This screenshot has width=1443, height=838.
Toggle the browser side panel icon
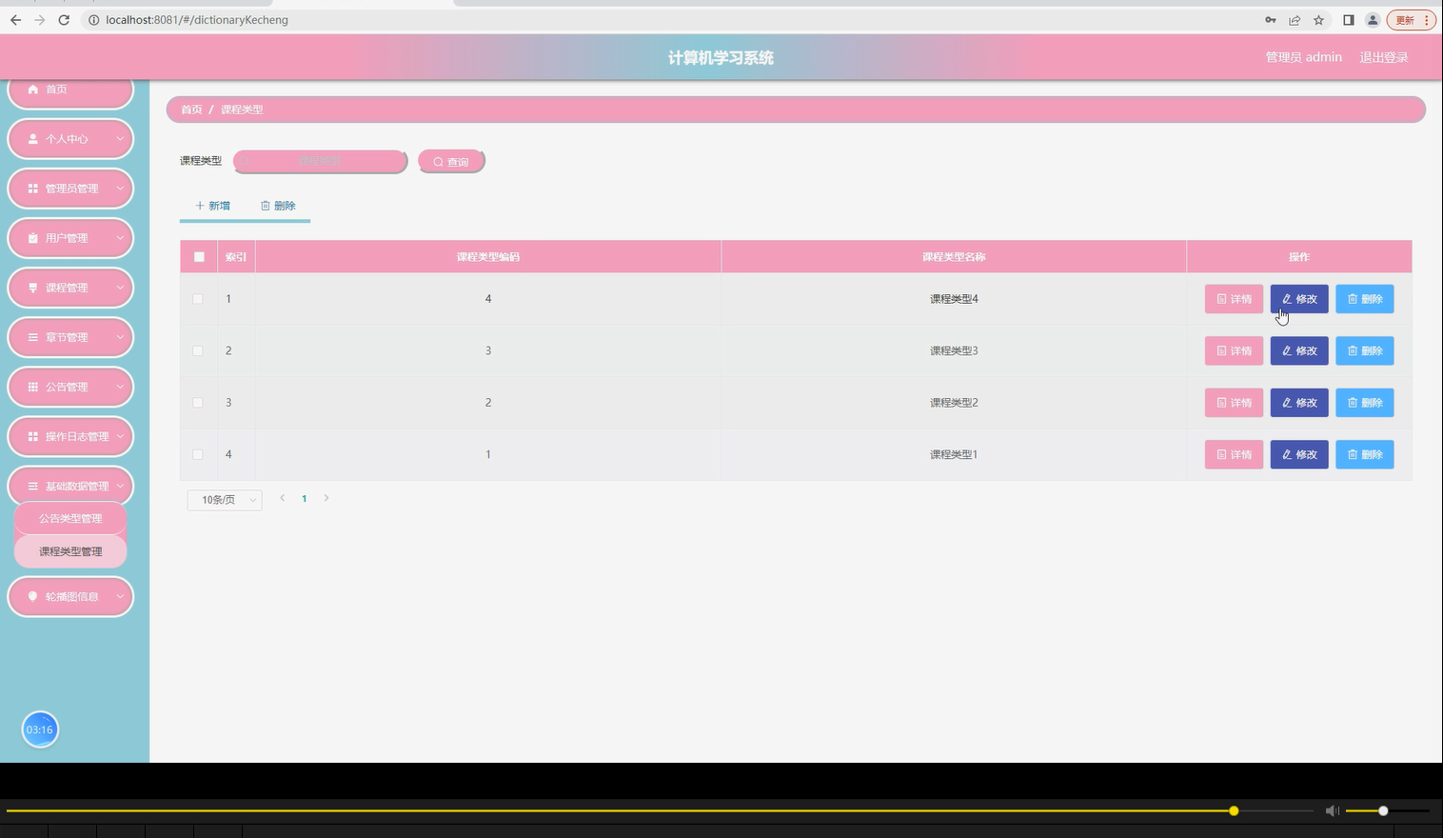pos(1348,20)
